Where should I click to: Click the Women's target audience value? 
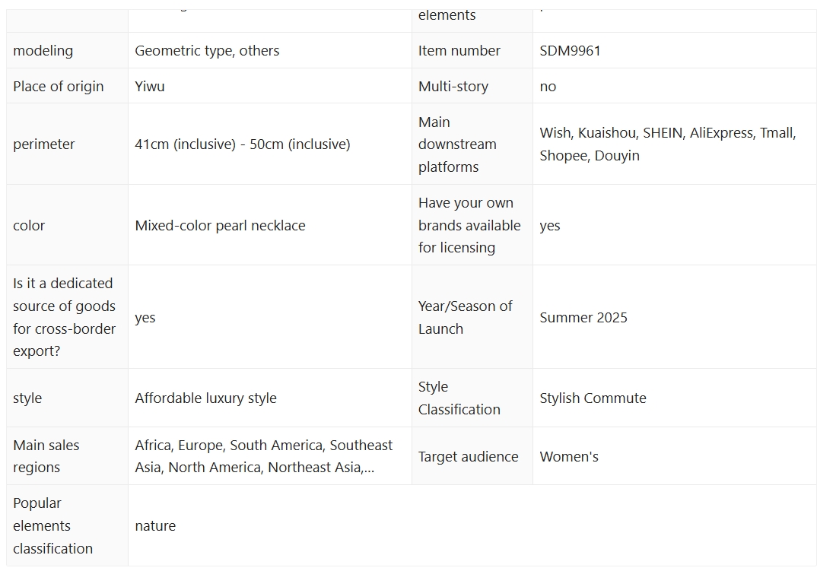569,457
